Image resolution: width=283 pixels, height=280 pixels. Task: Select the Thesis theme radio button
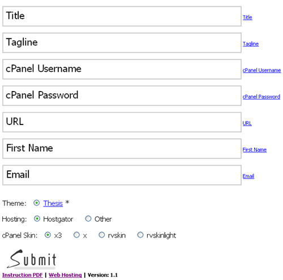[x=36, y=203]
